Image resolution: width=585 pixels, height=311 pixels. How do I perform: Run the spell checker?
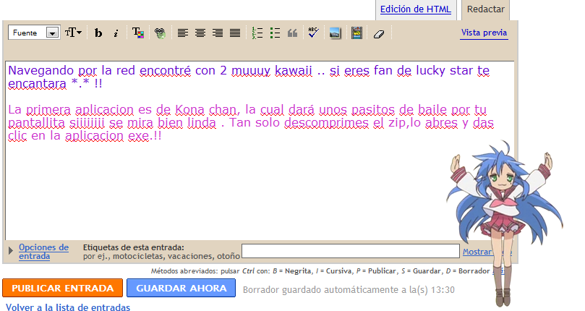pos(313,33)
